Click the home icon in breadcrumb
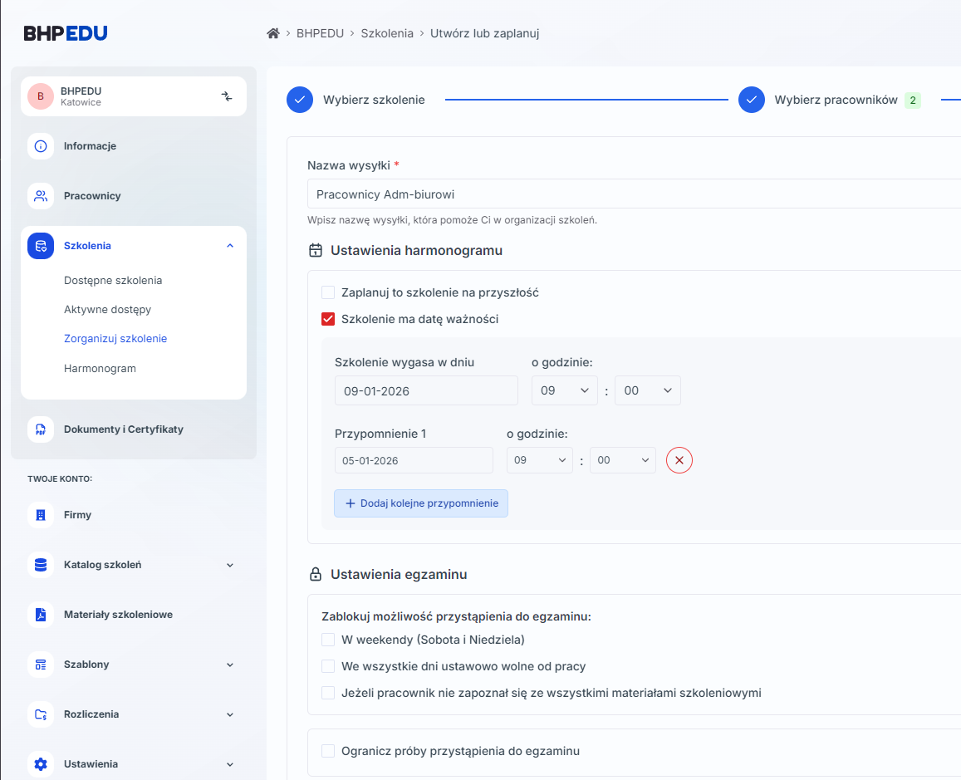961x780 pixels. (272, 33)
